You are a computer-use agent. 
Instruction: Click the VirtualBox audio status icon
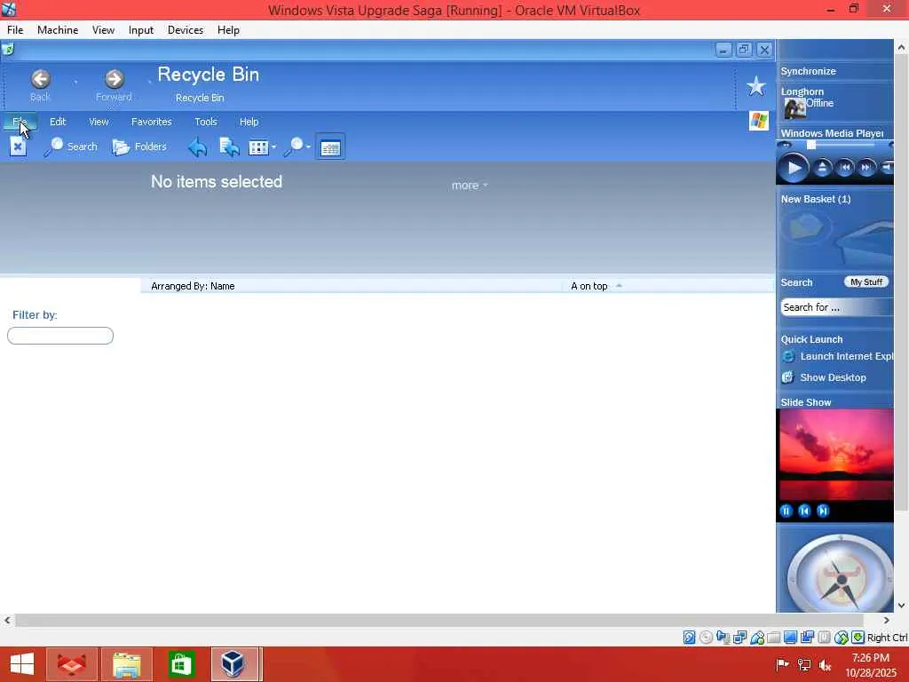[723, 638]
